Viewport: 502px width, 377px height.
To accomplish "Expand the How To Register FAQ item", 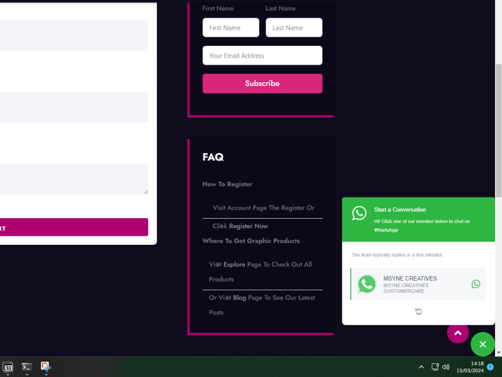I will coord(227,184).
